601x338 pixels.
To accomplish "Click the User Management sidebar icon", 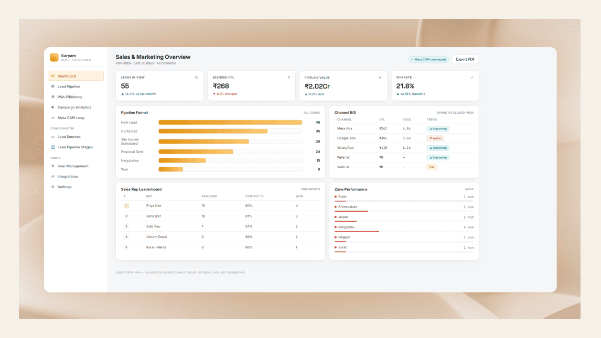I will point(53,166).
